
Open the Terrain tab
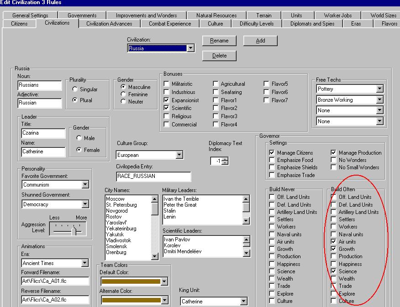click(264, 16)
